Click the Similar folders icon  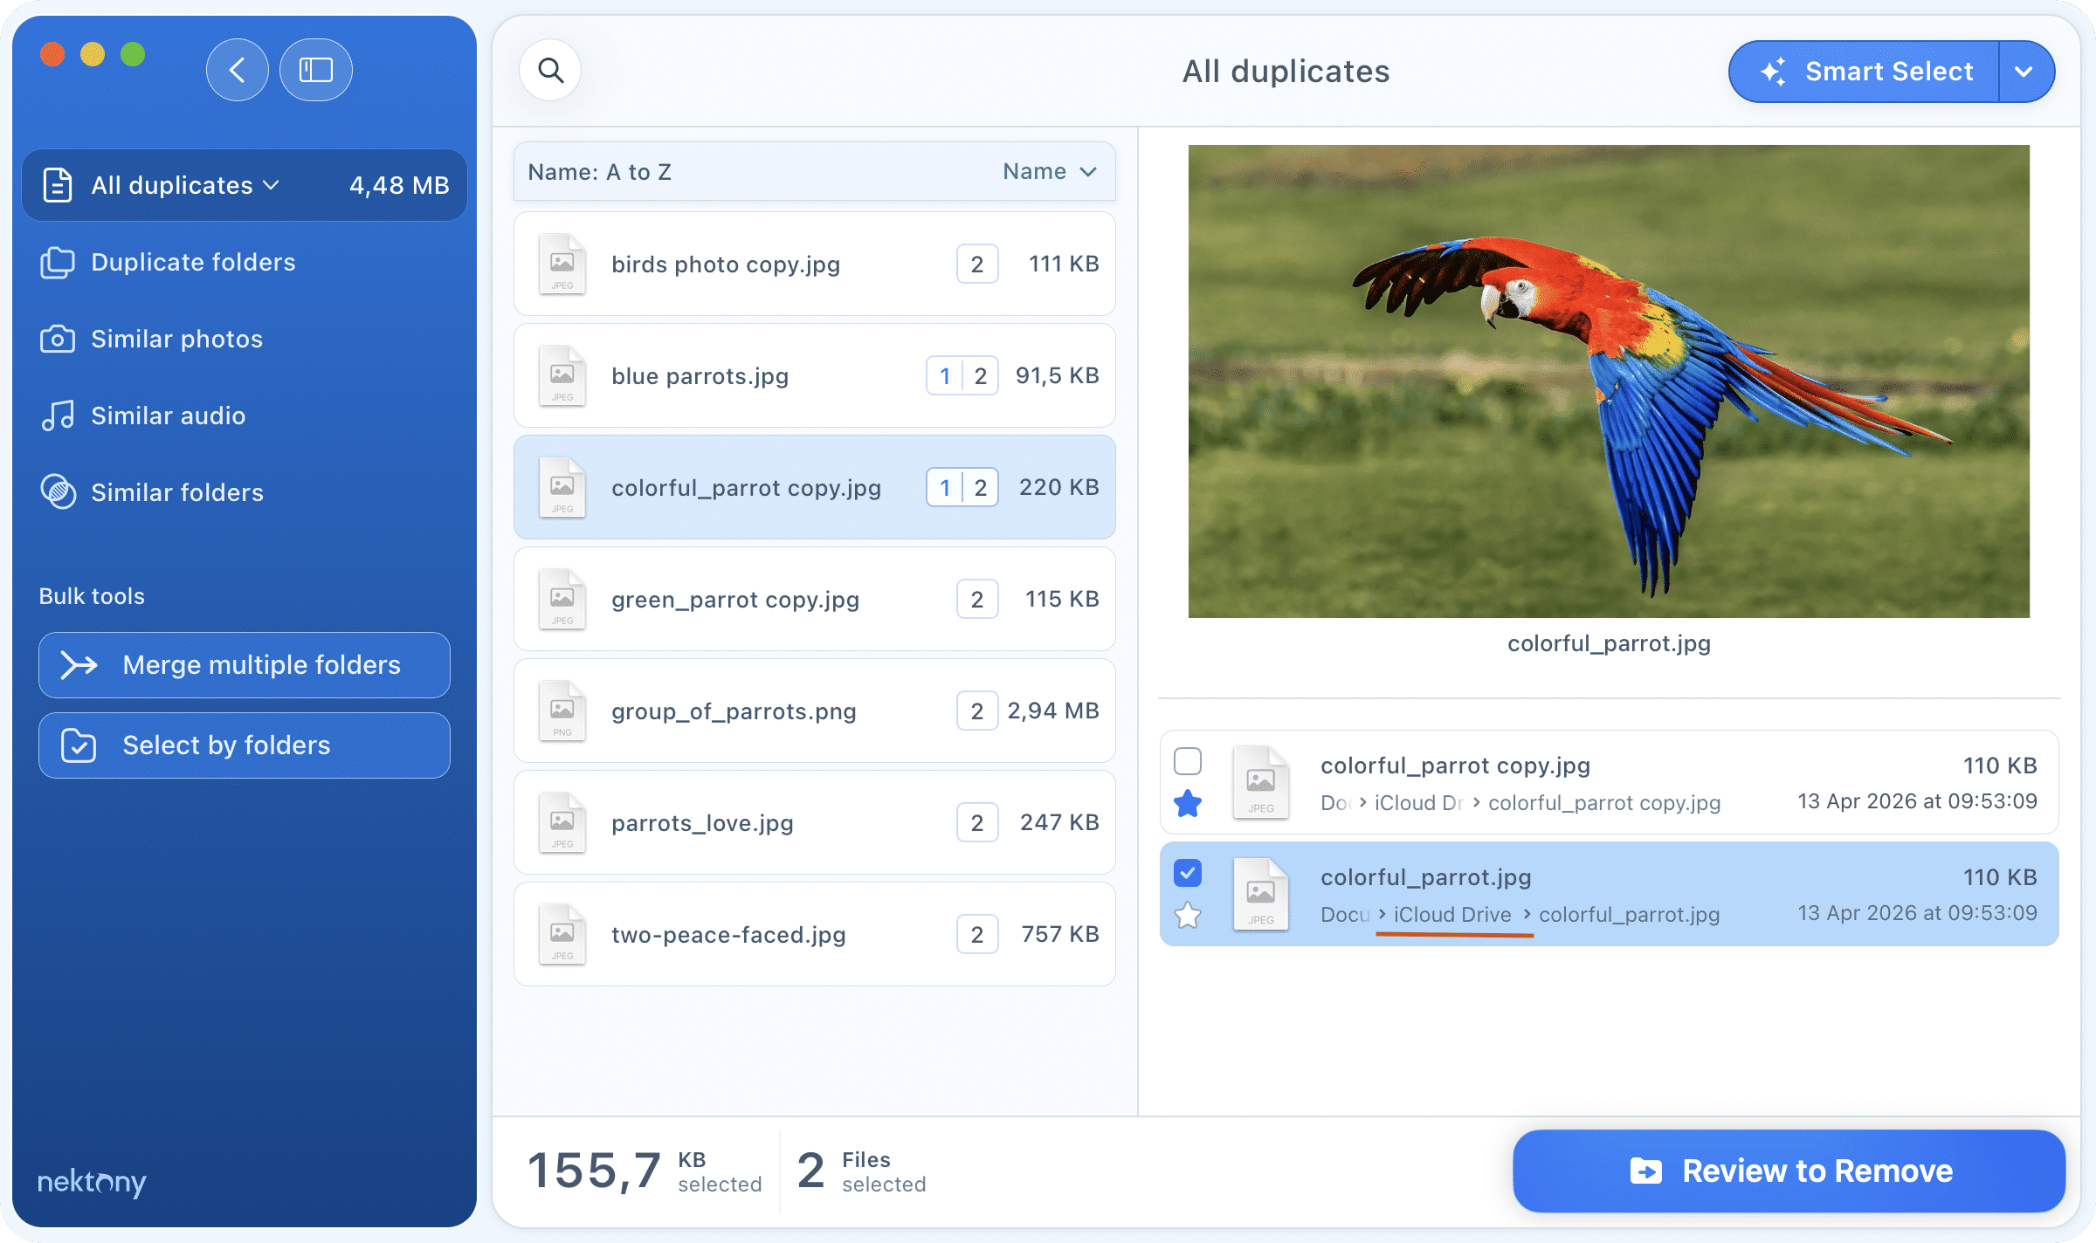point(58,492)
